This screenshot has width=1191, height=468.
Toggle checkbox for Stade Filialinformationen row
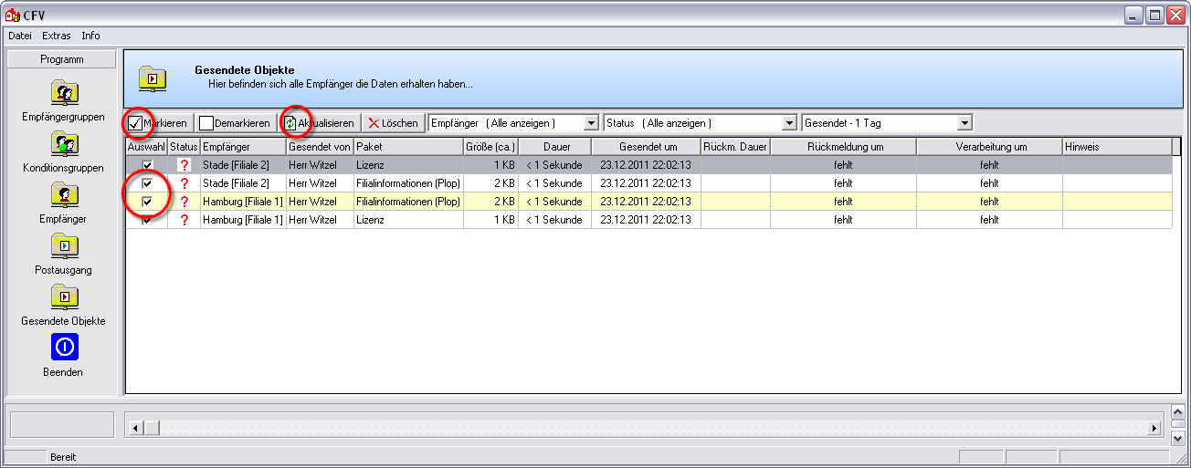pos(147,183)
